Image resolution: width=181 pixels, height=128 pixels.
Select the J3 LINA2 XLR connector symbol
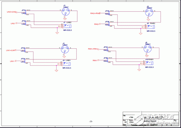click(65, 12)
